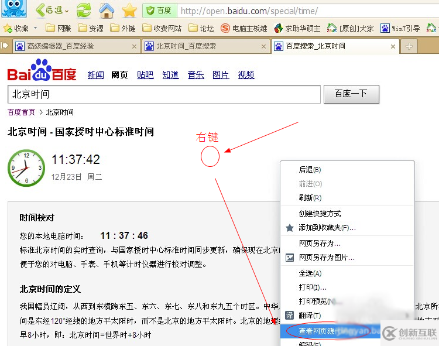
Task: Open the 外链 bookmark folder
Action: click(x=123, y=28)
